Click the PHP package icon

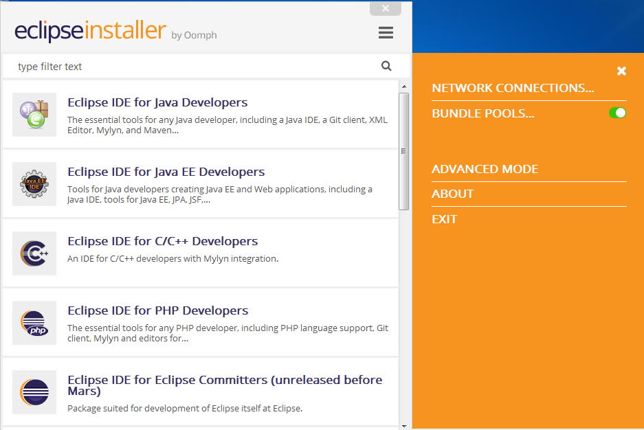34,323
